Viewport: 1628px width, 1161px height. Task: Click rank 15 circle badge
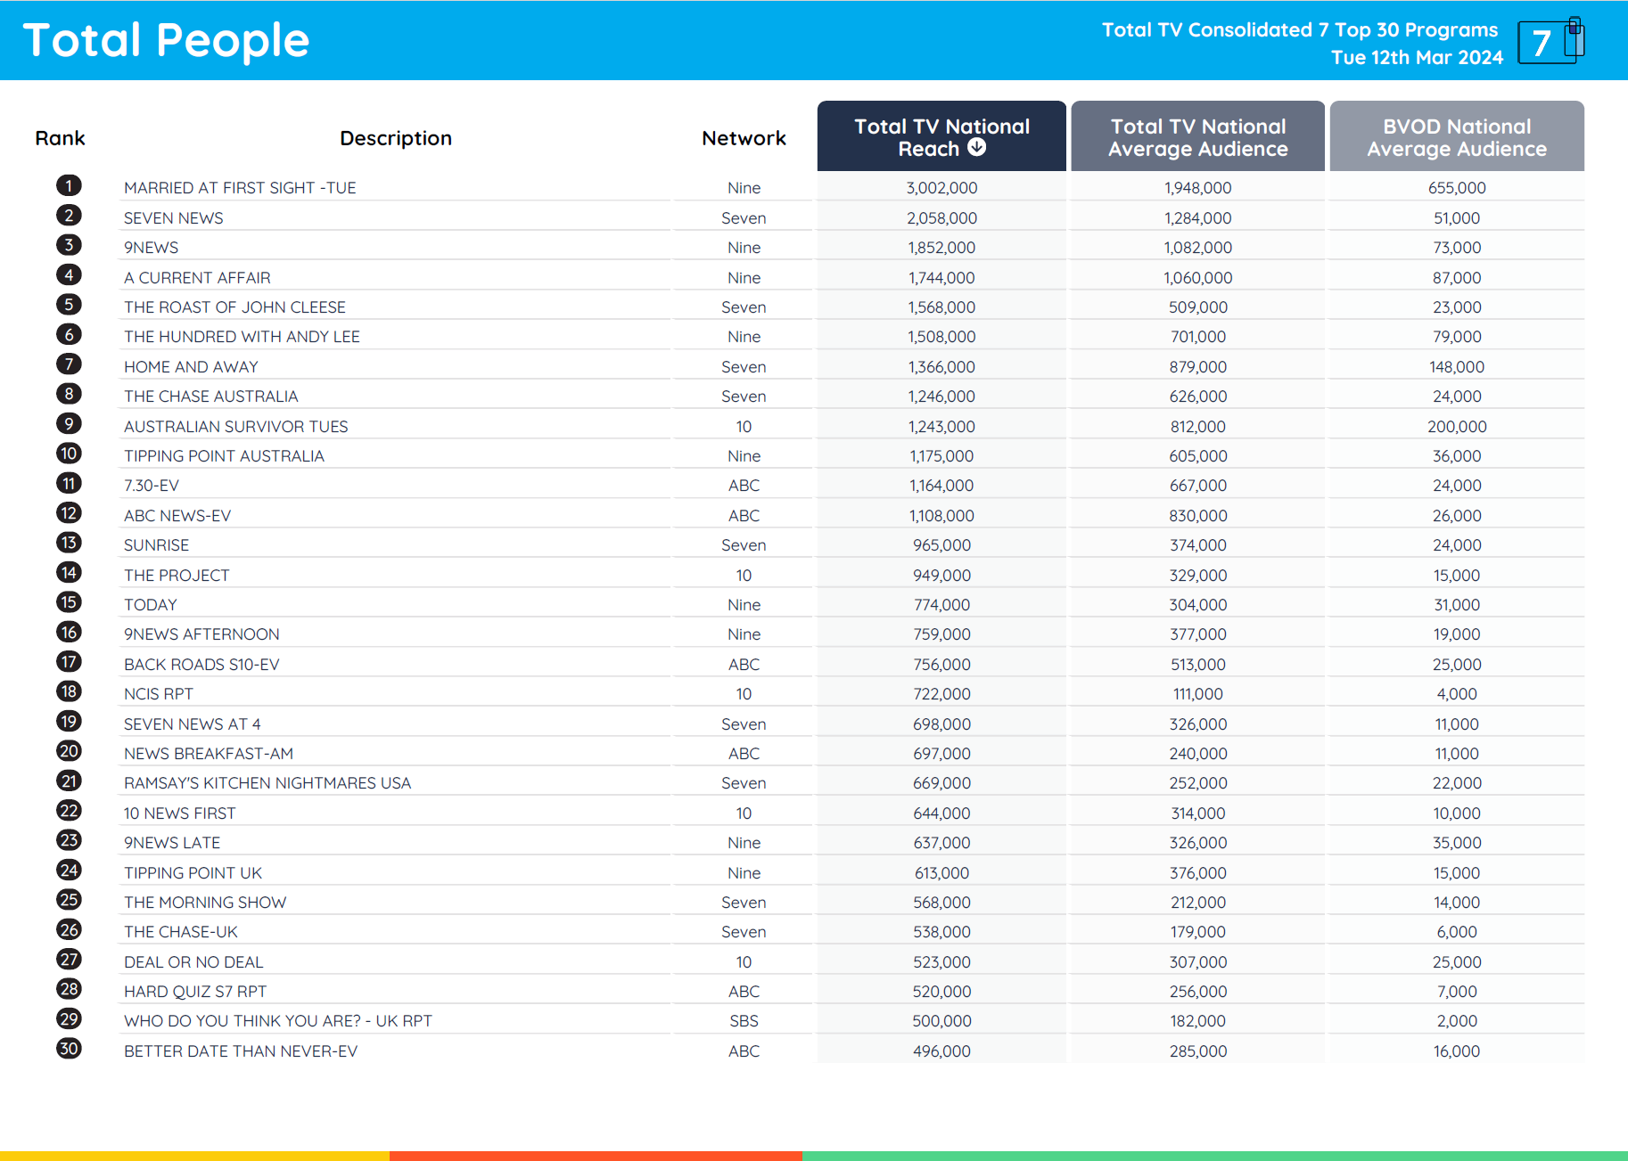pyautogui.click(x=69, y=602)
